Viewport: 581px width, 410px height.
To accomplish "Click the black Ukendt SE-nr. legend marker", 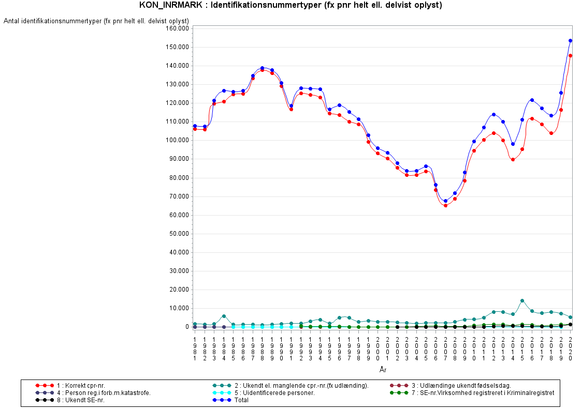I will [45, 400].
